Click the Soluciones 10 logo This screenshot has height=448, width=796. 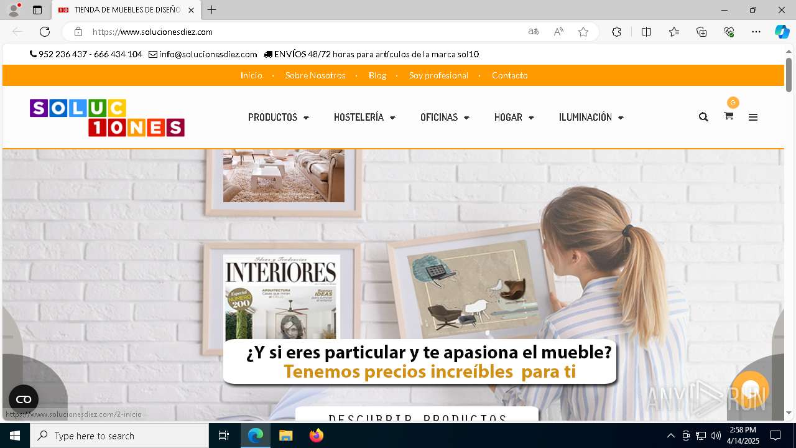(107, 118)
